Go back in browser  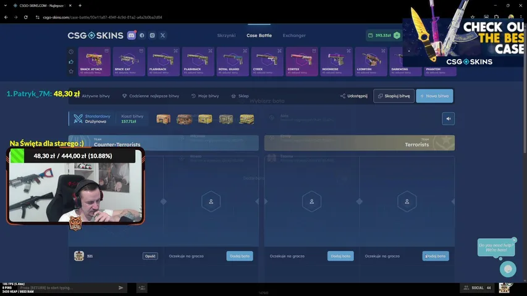coord(6,17)
